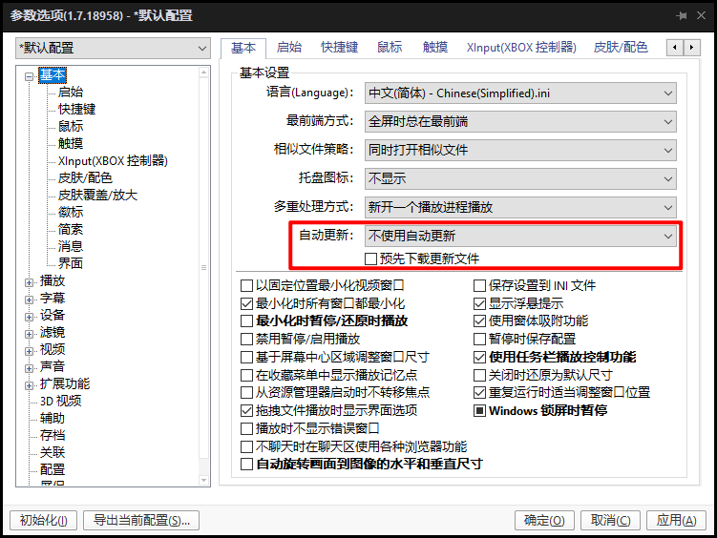Expand the 声音 tree node

point(30,368)
